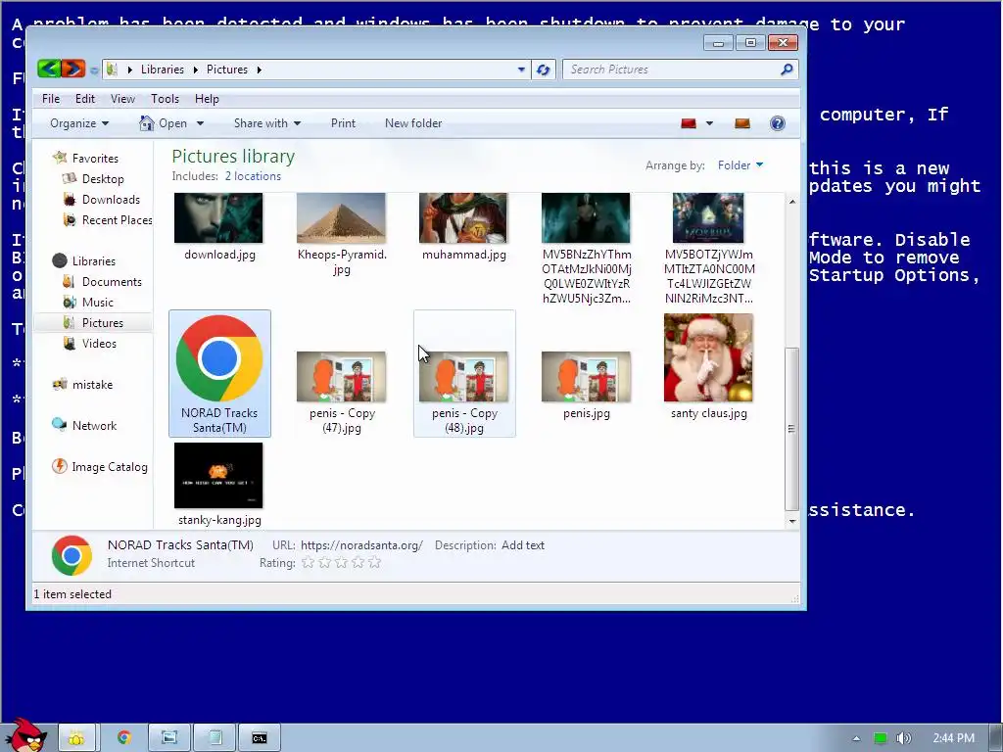The height and width of the screenshot is (752, 1003).
Task: Show hidden tray icons arrow
Action: 856,738
